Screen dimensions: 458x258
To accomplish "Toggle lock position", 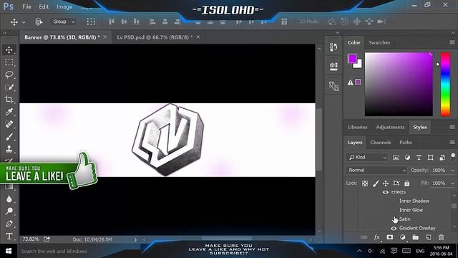I will point(386,183).
